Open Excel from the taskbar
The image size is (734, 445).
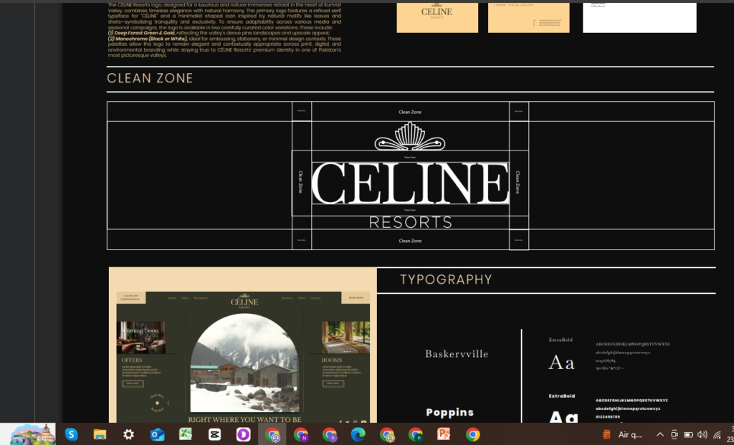click(x=186, y=434)
